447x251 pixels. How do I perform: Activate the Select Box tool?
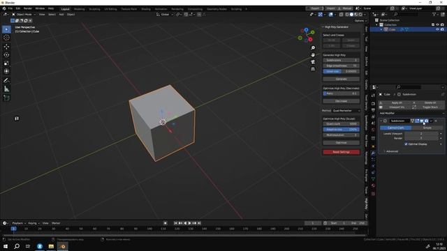click(x=6, y=29)
